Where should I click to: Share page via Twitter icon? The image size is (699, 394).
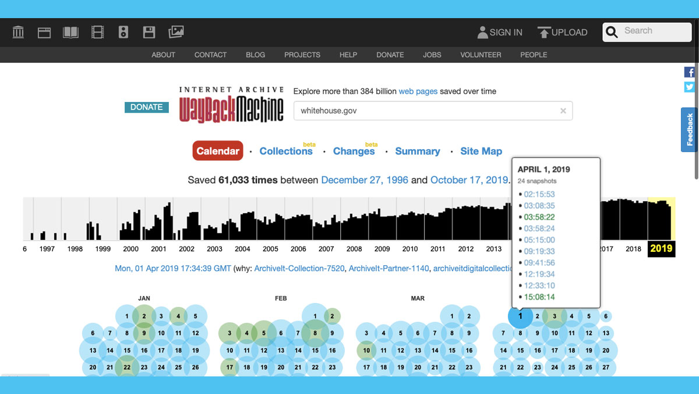pos(690,87)
